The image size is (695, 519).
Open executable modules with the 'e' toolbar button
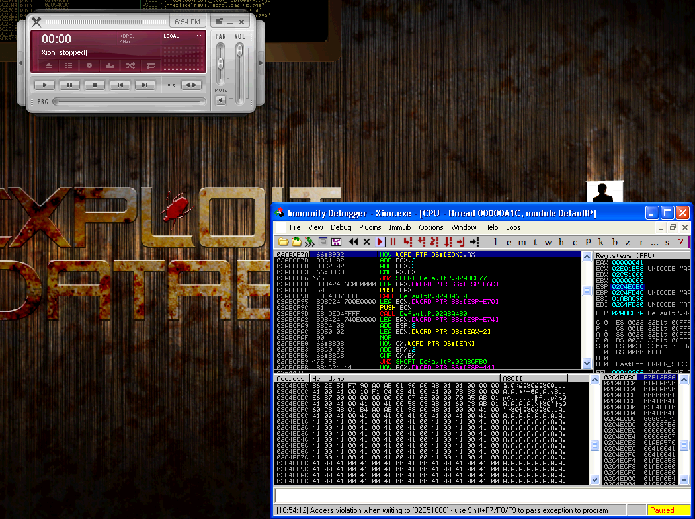pos(509,242)
